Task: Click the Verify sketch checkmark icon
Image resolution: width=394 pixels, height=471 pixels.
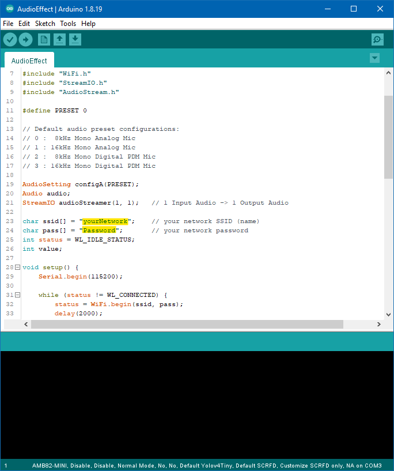Action: [x=10, y=39]
